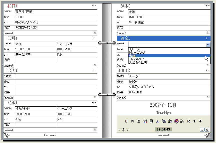The image size is (216, 143).
Task: Click the plus sign in the 10(土) header
Action: [206, 70]
